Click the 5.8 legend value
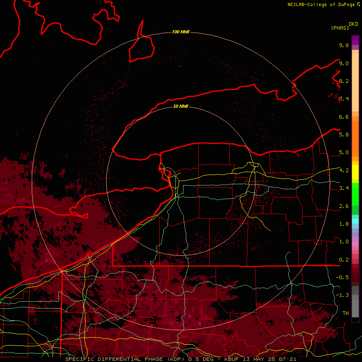 click(x=344, y=135)
